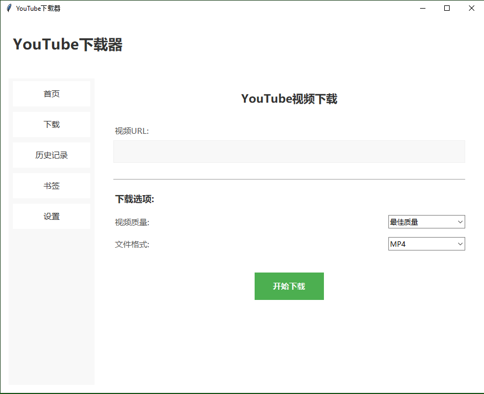Click the large YouTube下载器 header title
Image resolution: width=484 pixels, height=394 pixels.
coord(68,45)
